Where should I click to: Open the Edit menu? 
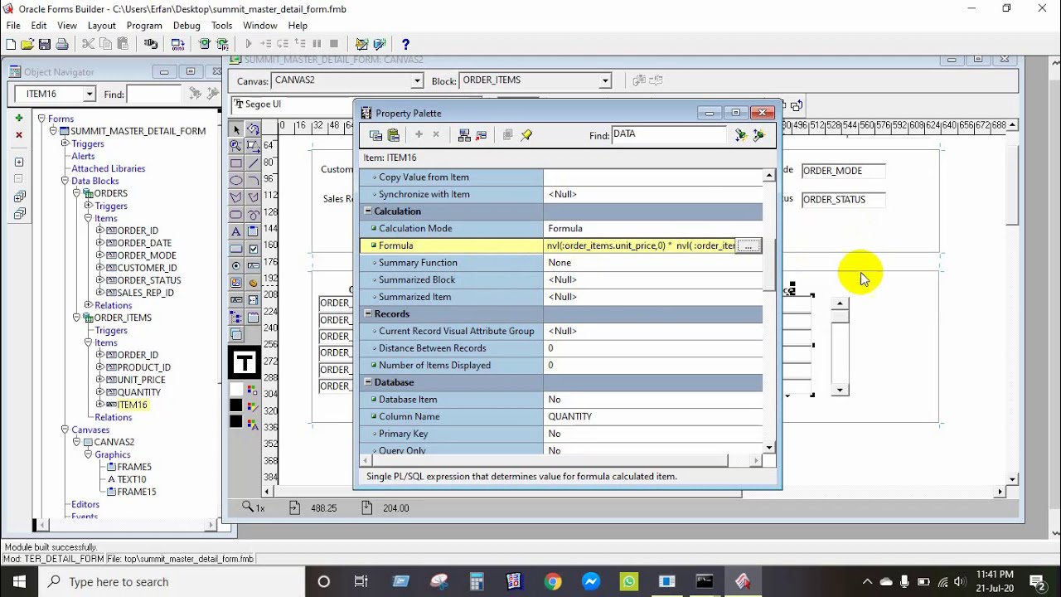[x=39, y=26]
